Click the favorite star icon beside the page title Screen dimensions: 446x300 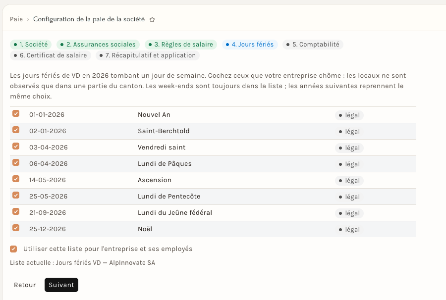[x=152, y=20]
